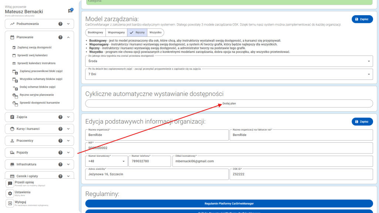Viewport: 379px width, 213px height.
Task: Click the Nazwa organizacji input field
Action: (x=157, y=135)
